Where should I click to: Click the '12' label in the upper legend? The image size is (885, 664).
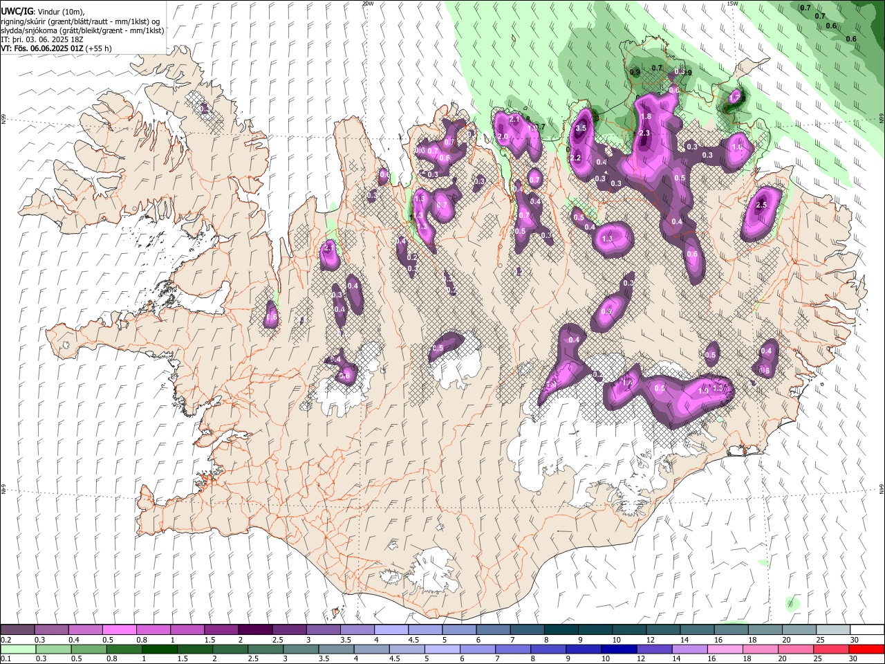coord(652,640)
